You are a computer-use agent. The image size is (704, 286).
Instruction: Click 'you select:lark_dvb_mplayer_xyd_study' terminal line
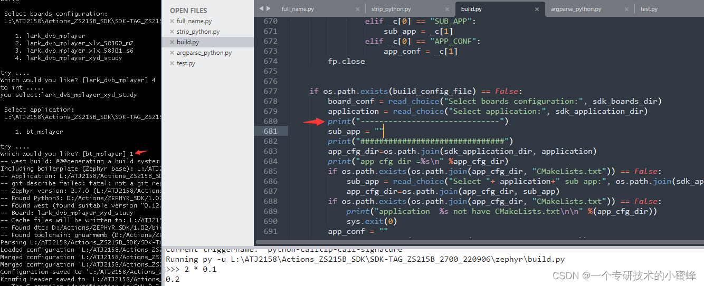69,95
